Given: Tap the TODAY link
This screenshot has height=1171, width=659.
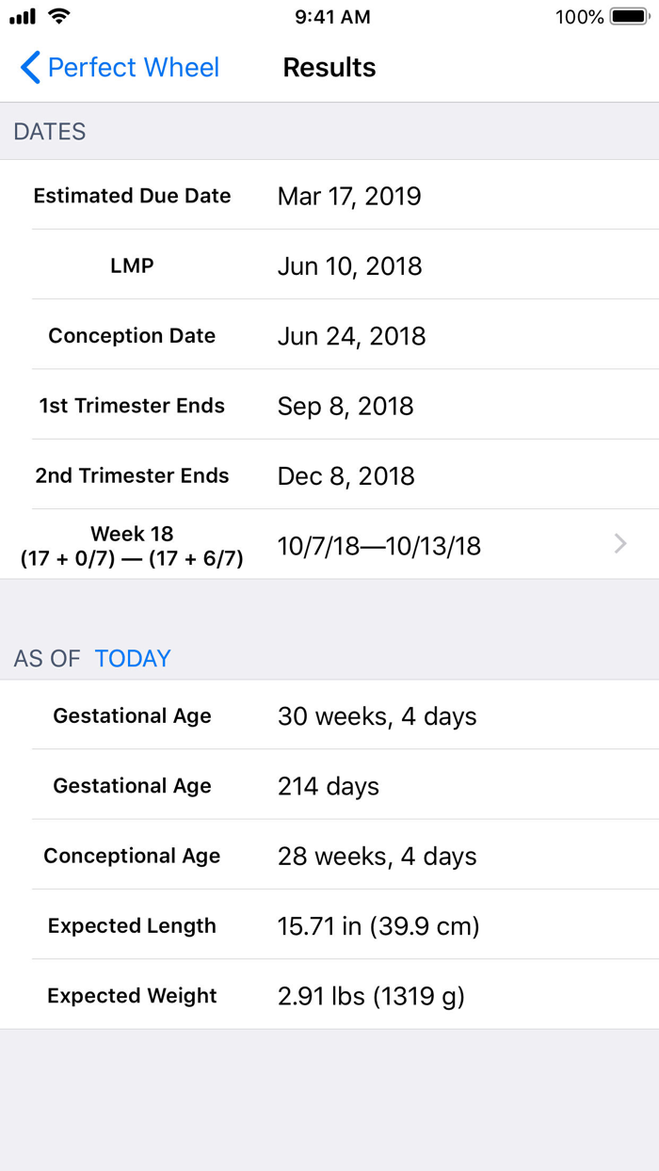Looking at the screenshot, I should 133,658.
